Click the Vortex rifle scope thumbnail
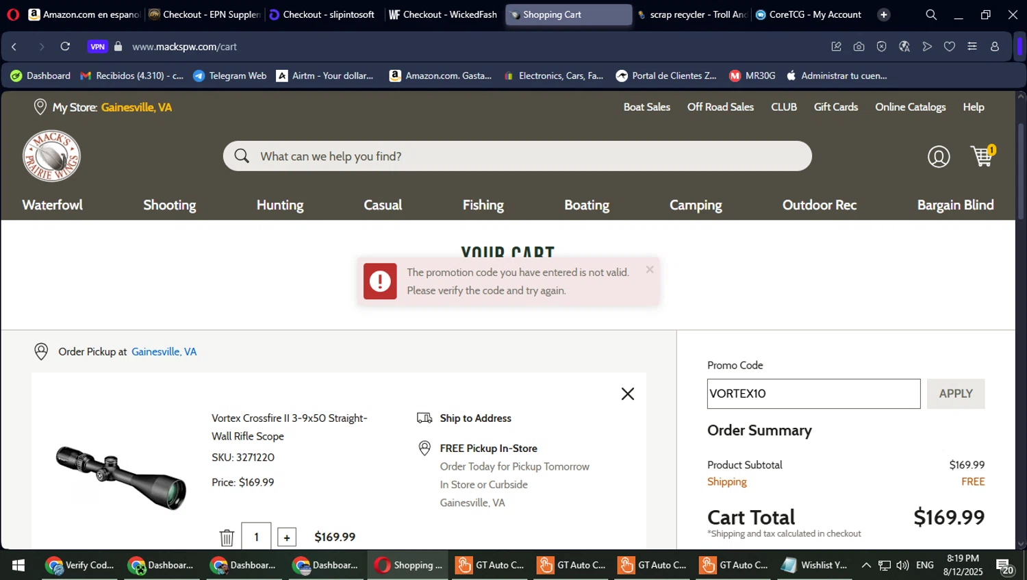The image size is (1027, 580). coord(121,477)
